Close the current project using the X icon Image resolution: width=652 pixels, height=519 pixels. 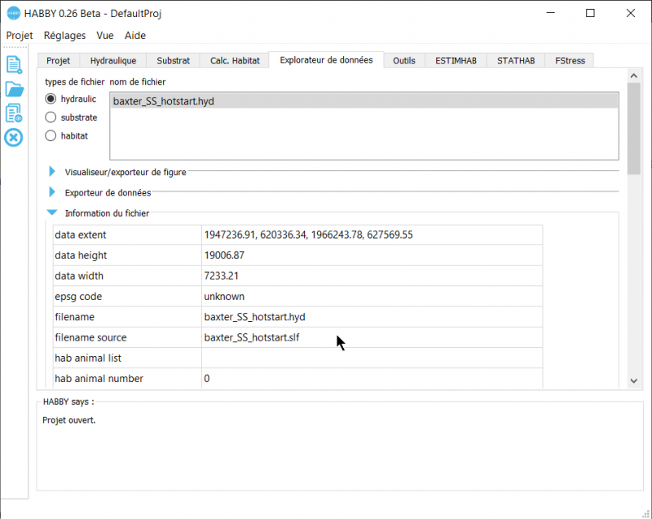coord(13,138)
